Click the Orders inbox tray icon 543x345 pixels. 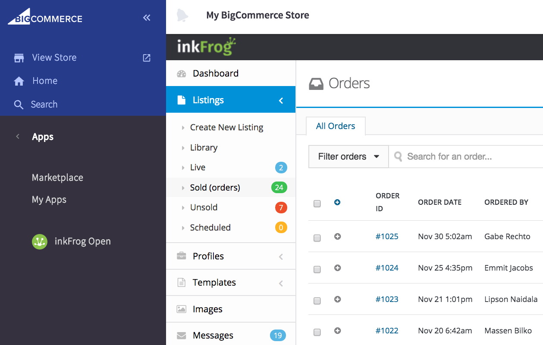click(x=316, y=83)
